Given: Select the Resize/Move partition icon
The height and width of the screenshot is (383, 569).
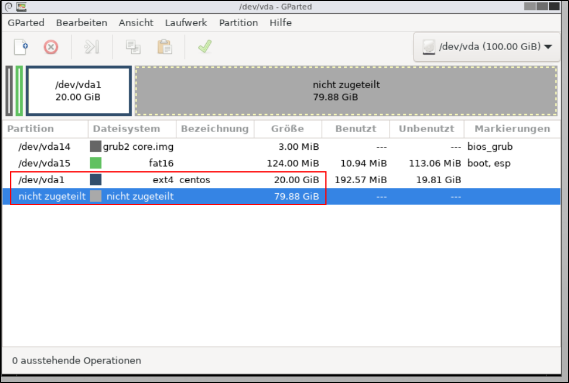Looking at the screenshot, I should point(92,46).
